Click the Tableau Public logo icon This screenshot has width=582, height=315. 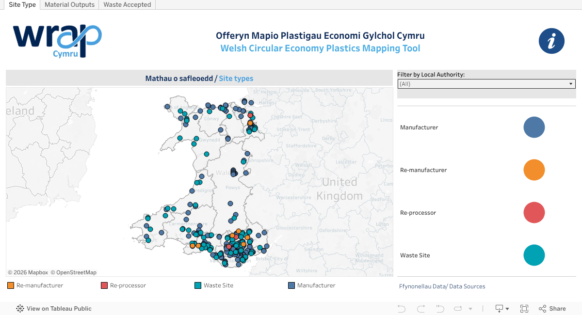click(19, 308)
